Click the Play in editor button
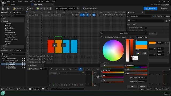171x96 pixels. click(x=38, y=9)
